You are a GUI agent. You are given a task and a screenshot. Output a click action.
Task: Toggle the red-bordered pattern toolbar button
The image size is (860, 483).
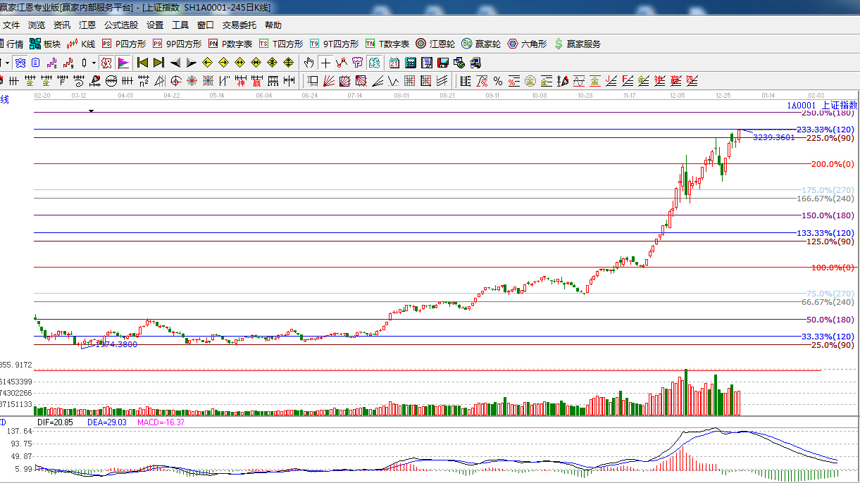(106, 63)
